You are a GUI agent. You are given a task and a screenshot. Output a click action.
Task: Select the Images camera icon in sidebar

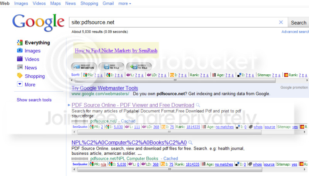click(20, 50)
